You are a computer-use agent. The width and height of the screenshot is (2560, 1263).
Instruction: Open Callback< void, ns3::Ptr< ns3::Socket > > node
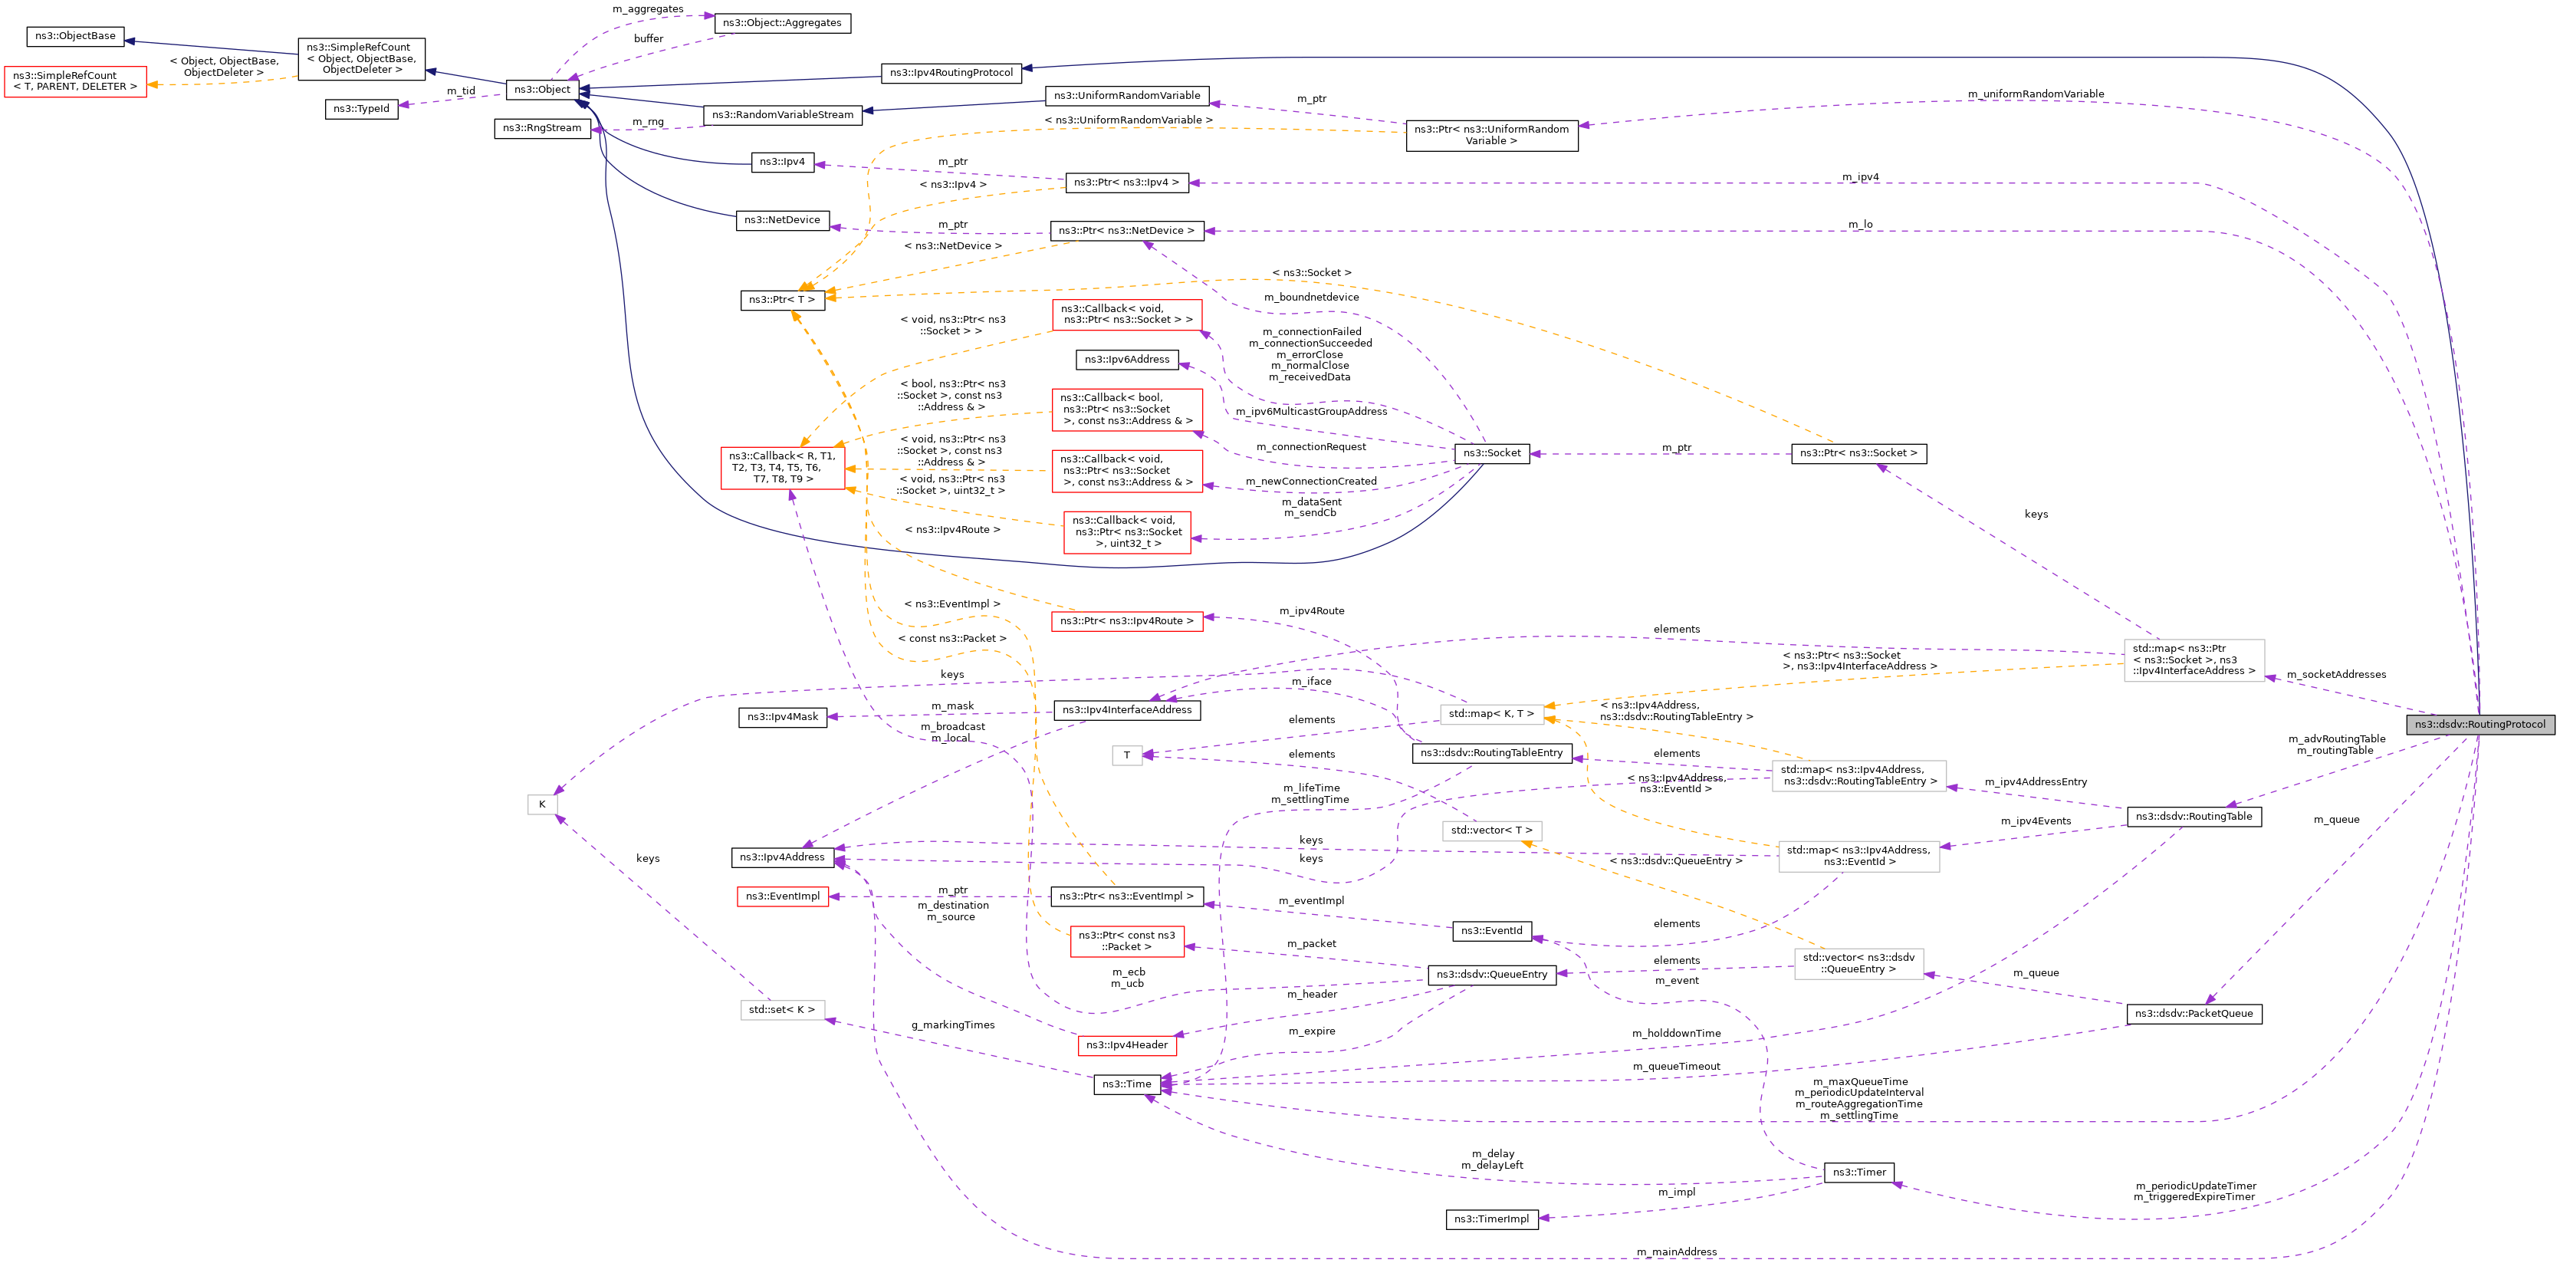(x=1127, y=315)
